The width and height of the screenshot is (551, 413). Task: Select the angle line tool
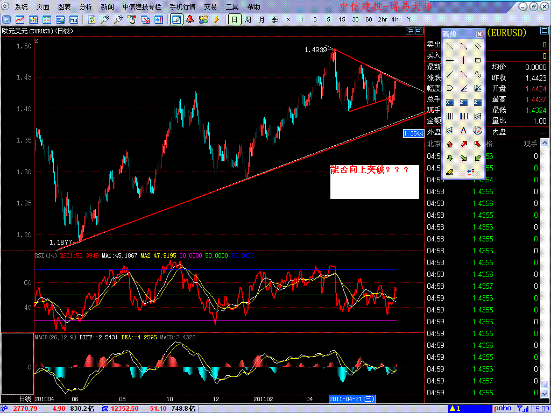pyautogui.click(x=464, y=88)
